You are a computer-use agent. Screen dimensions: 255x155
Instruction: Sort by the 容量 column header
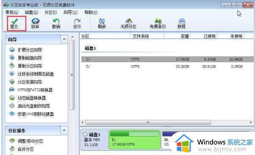[177, 36]
